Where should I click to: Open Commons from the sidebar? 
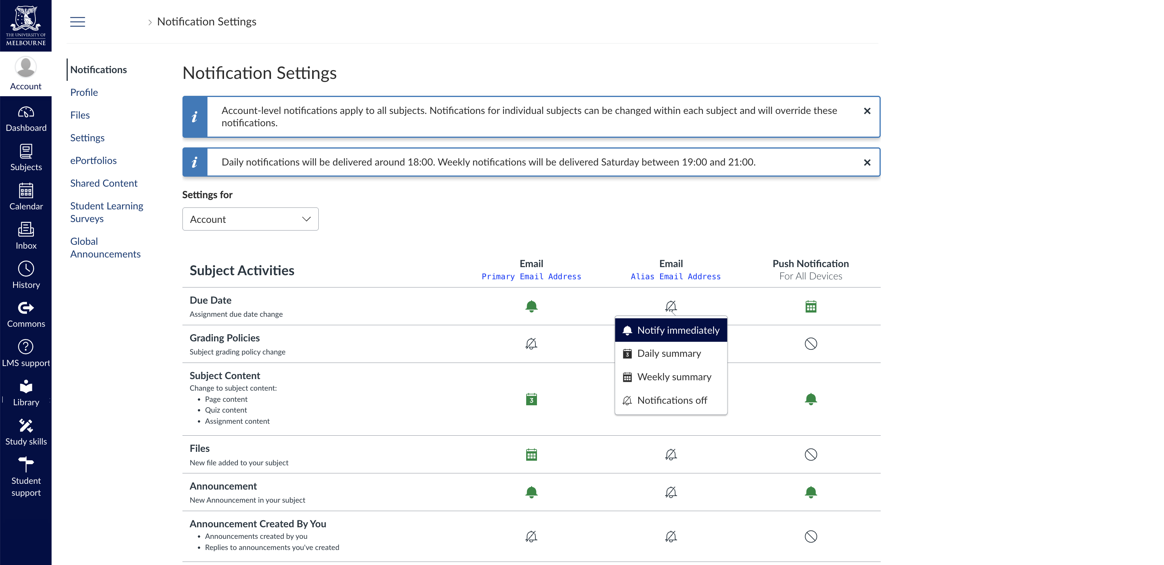pos(26,315)
